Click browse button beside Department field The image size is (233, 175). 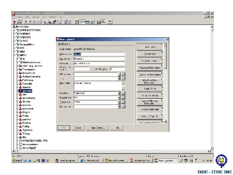123,98
